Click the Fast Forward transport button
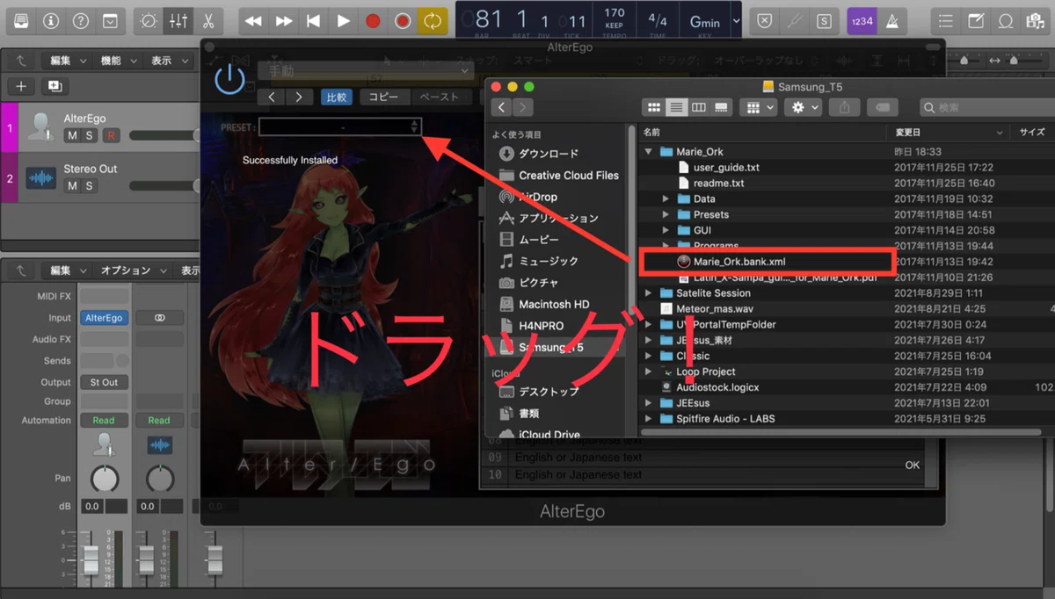Viewport: 1055px width, 599px height. point(284,20)
